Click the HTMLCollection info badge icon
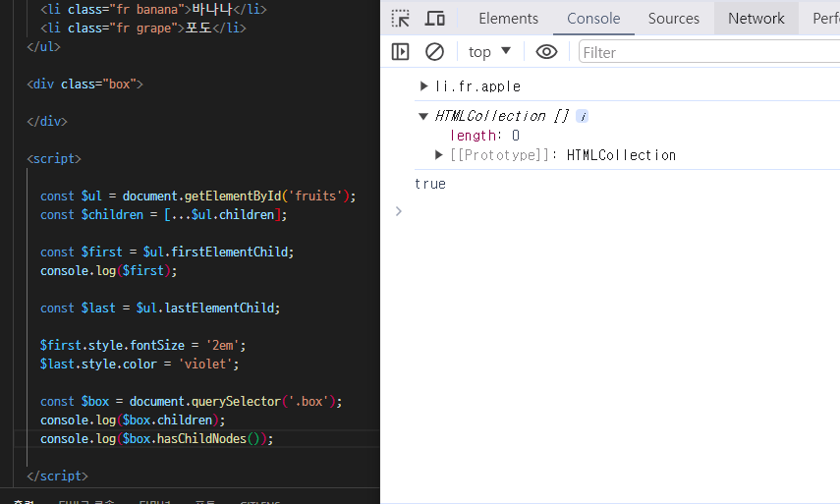Viewport: 840px width, 504px height. click(583, 116)
